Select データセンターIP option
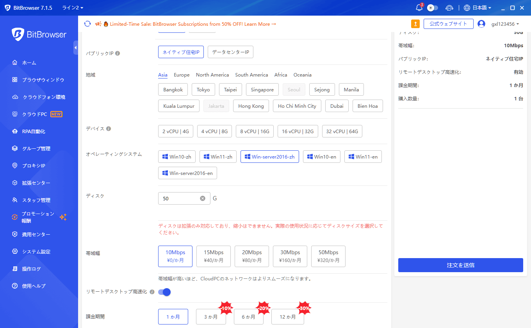Screen dimensions: 531x328 click(x=230, y=52)
